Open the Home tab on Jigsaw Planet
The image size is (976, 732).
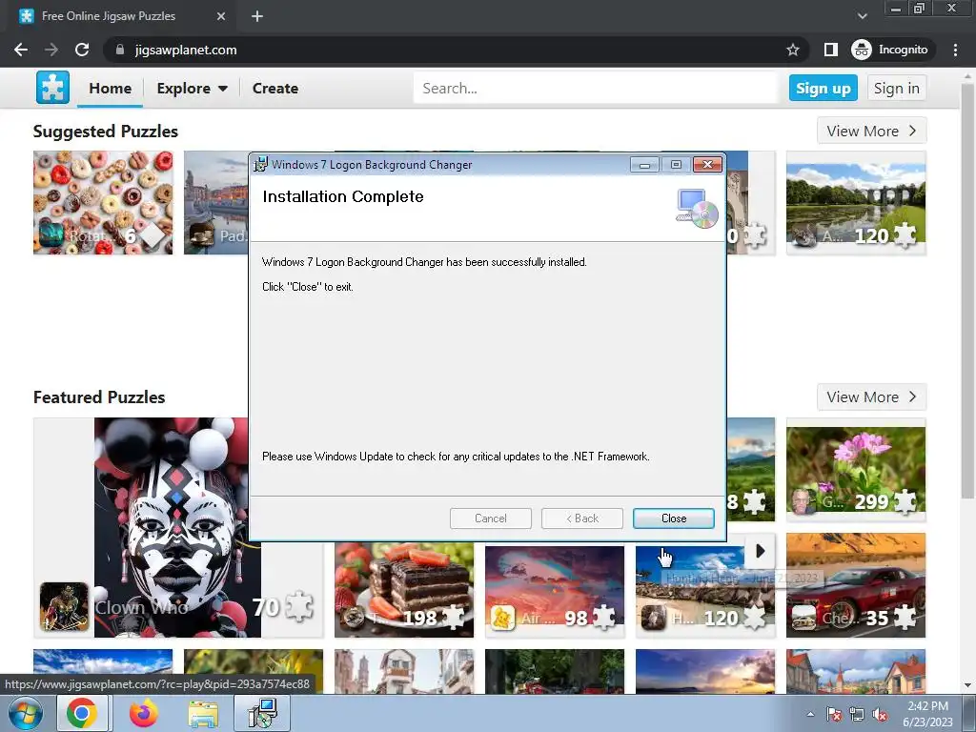111,89
